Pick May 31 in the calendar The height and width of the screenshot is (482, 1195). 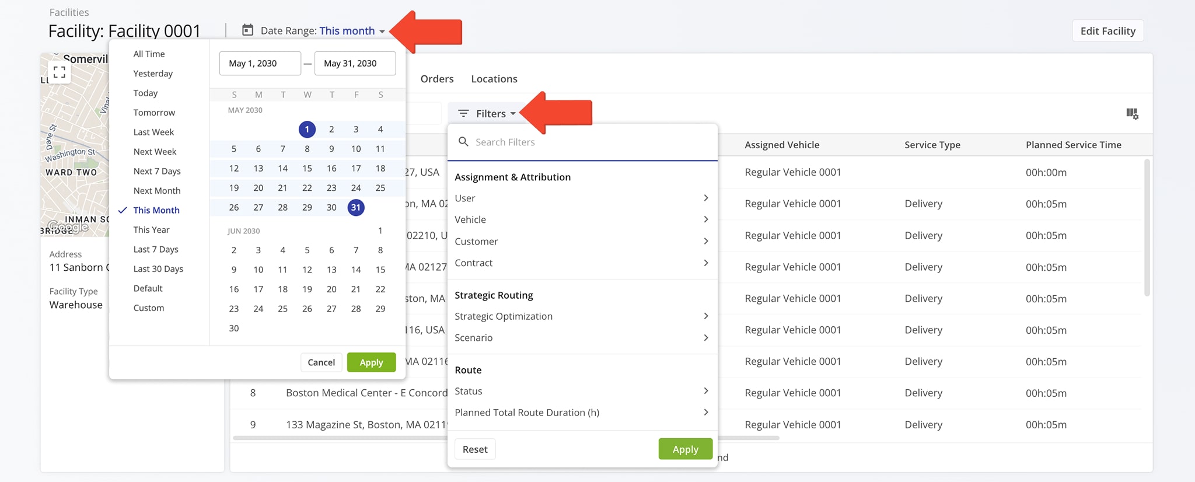356,207
